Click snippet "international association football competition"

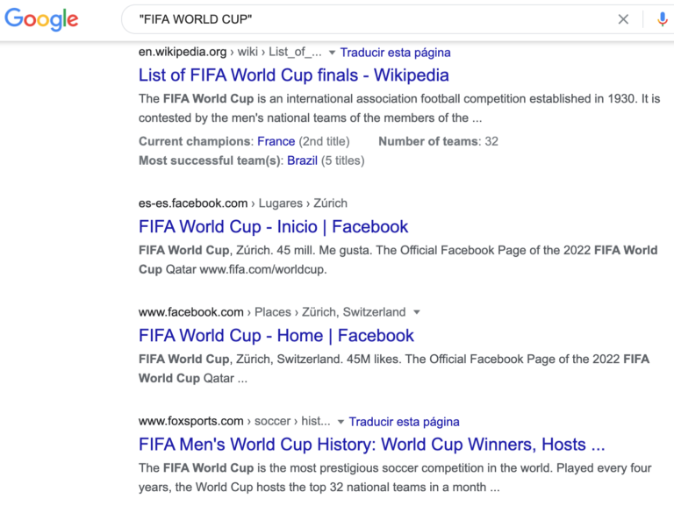399,108
